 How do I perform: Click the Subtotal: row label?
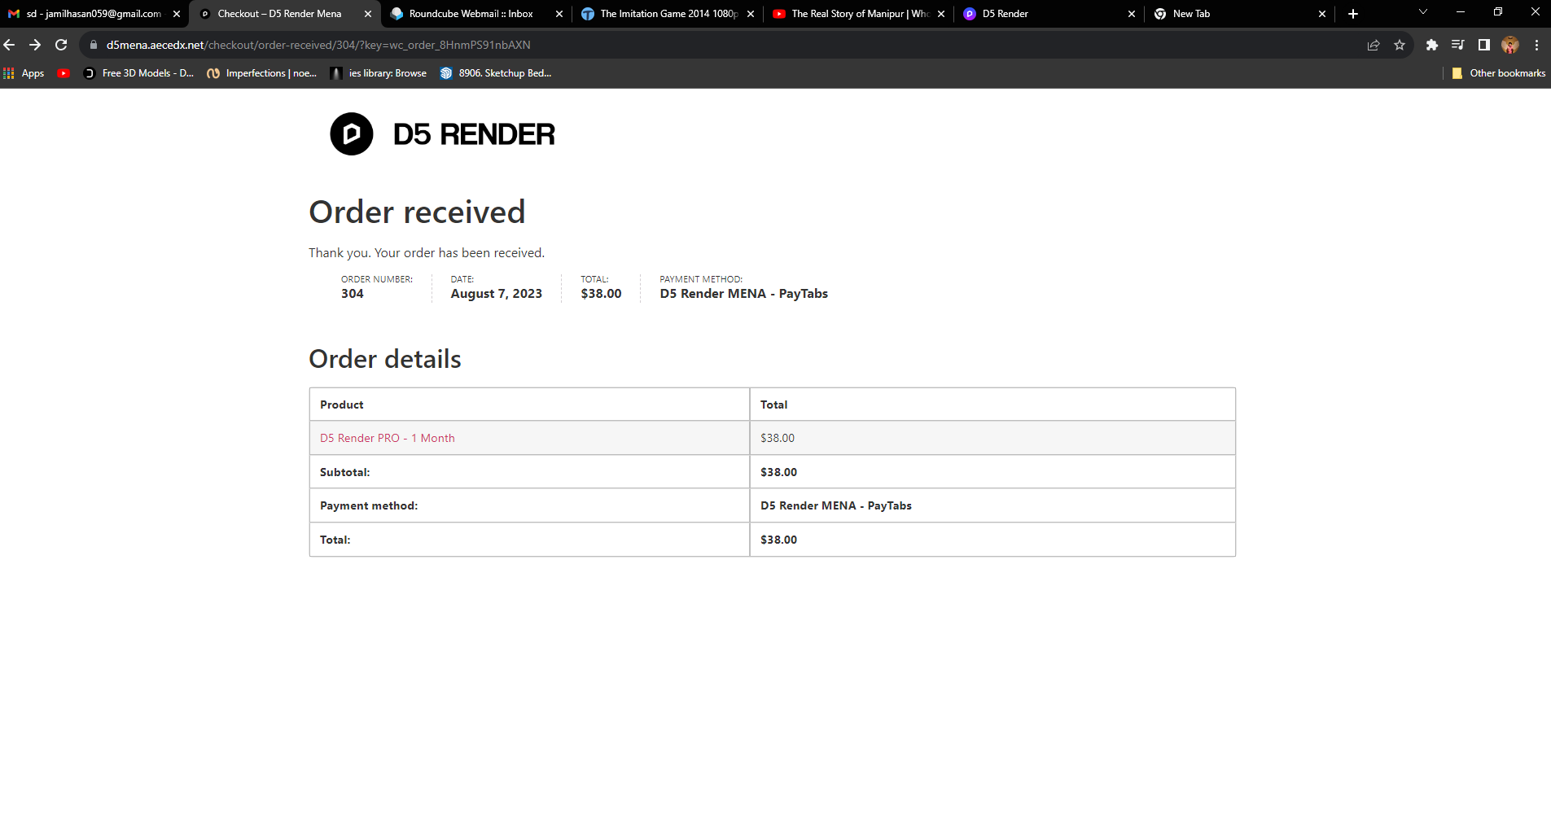click(345, 472)
